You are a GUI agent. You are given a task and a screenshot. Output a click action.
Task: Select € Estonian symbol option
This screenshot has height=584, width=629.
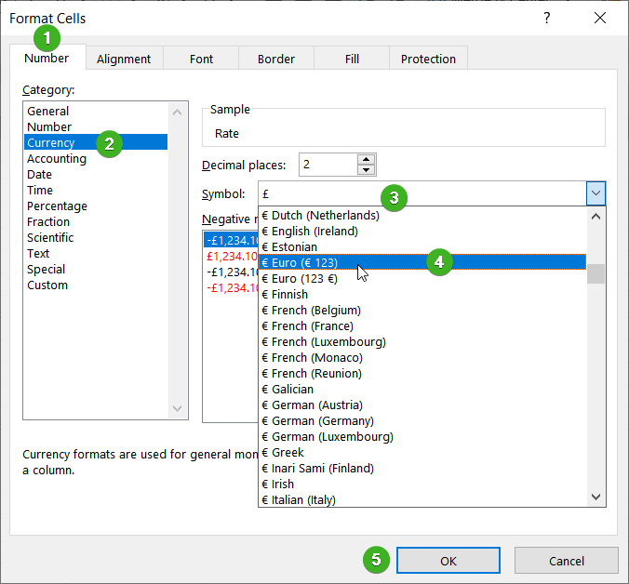coord(422,247)
